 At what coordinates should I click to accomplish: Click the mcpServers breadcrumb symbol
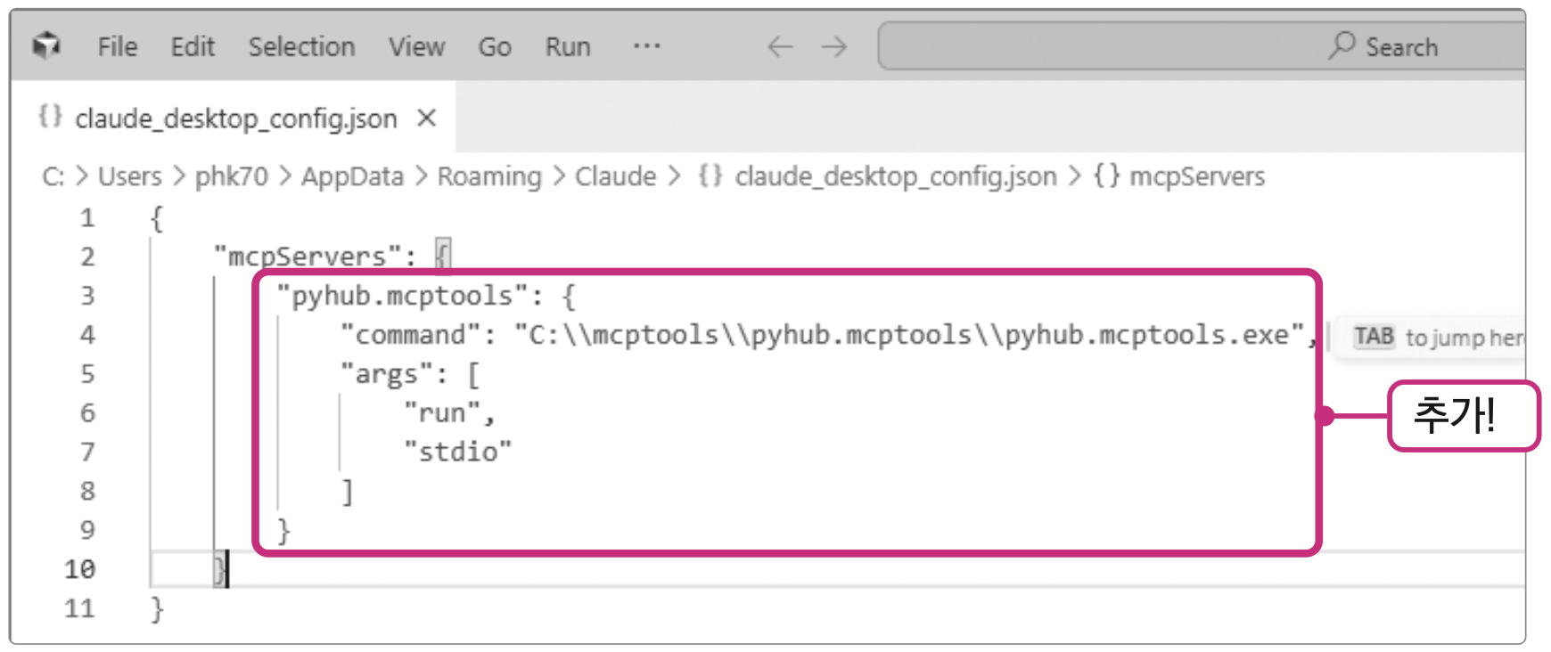pos(1196,176)
